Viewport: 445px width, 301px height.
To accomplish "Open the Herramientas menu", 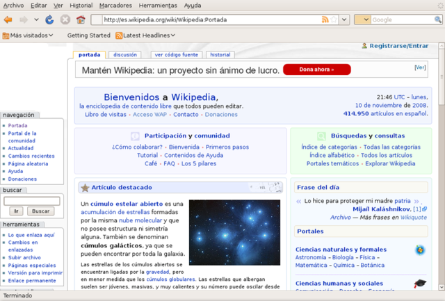I will tap(158, 6).
